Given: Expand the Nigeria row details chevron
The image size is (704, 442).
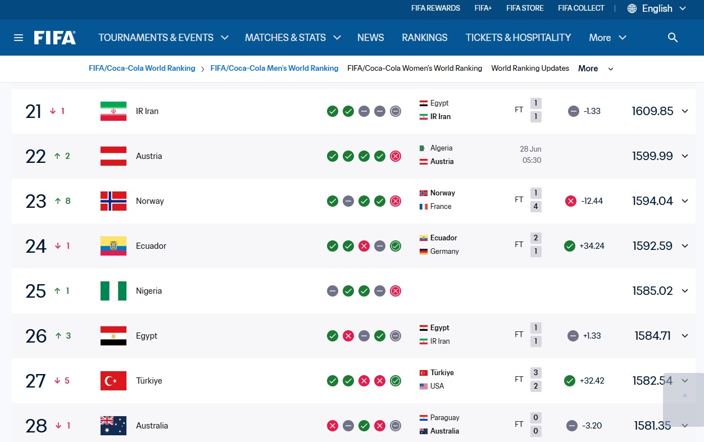Looking at the screenshot, I should click(685, 291).
